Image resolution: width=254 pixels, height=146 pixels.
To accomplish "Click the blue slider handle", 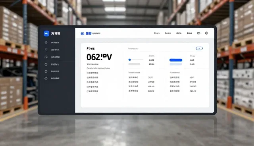I will 130,60.
